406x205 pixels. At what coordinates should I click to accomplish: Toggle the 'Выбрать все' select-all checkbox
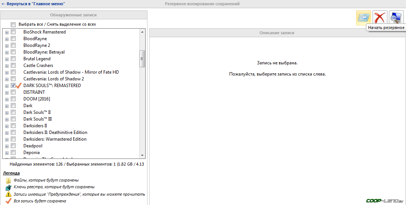[13, 25]
